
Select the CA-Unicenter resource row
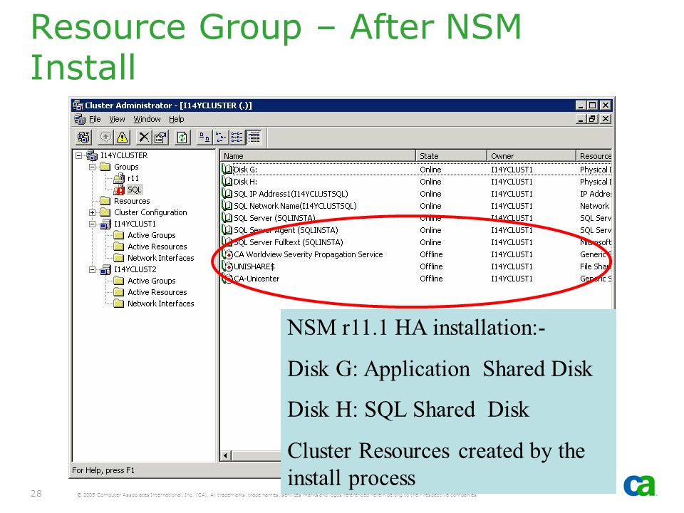click(x=415, y=279)
